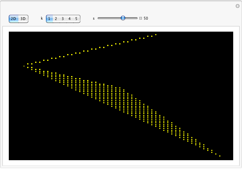Click the top-right end of upper dotted line

click(x=156, y=34)
